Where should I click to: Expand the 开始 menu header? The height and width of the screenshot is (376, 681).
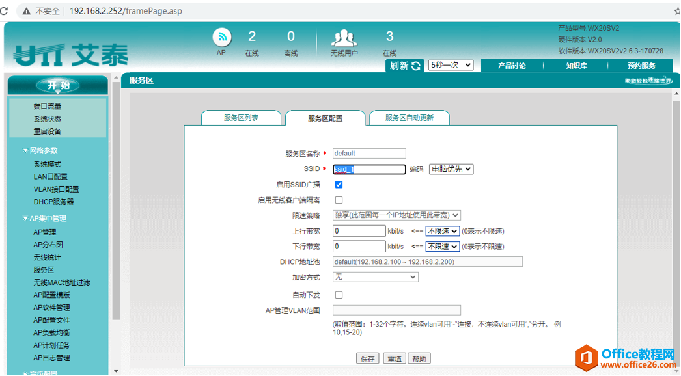(58, 85)
